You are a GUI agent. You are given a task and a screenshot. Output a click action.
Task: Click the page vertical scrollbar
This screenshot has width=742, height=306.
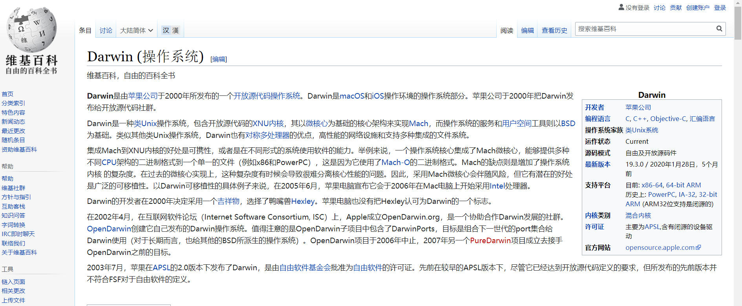[738, 153]
